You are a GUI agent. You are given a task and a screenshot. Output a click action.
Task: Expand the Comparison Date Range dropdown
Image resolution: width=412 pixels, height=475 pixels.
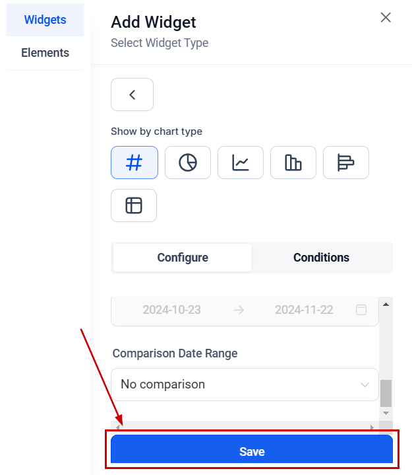tap(245, 384)
